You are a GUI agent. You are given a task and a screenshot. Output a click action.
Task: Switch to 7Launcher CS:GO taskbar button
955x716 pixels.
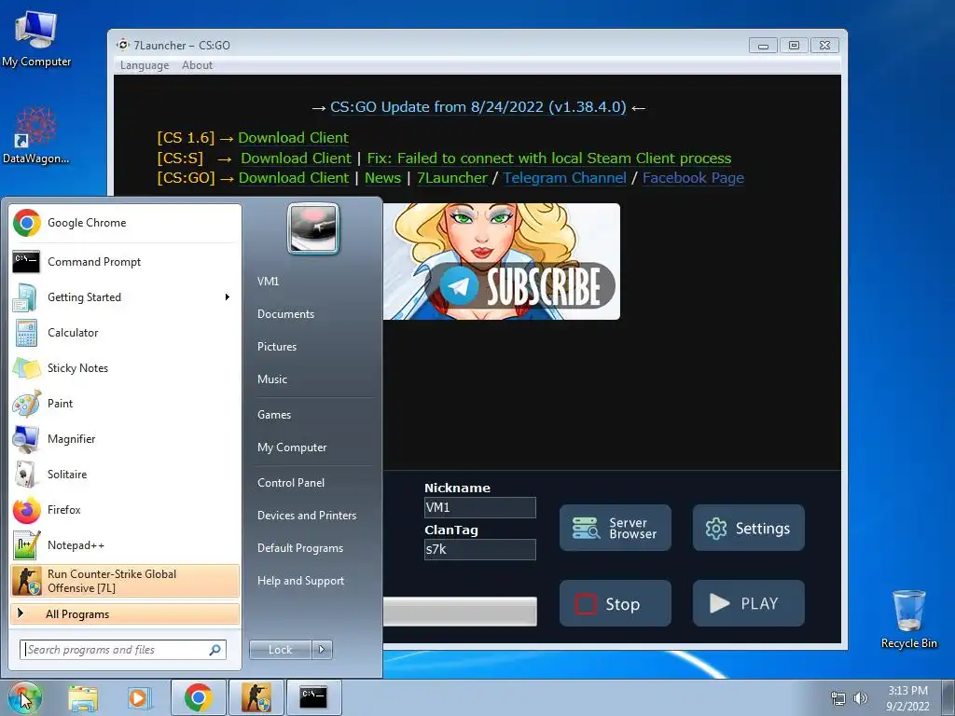pyautogui.click(x=256, y=697)
